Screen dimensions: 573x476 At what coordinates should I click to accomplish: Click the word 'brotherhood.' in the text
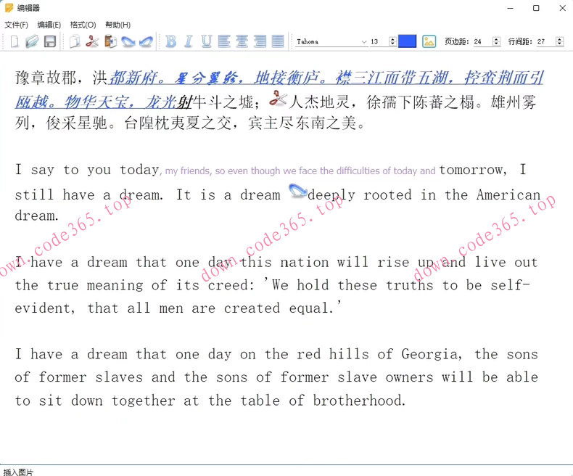click(x=359, y=401)
